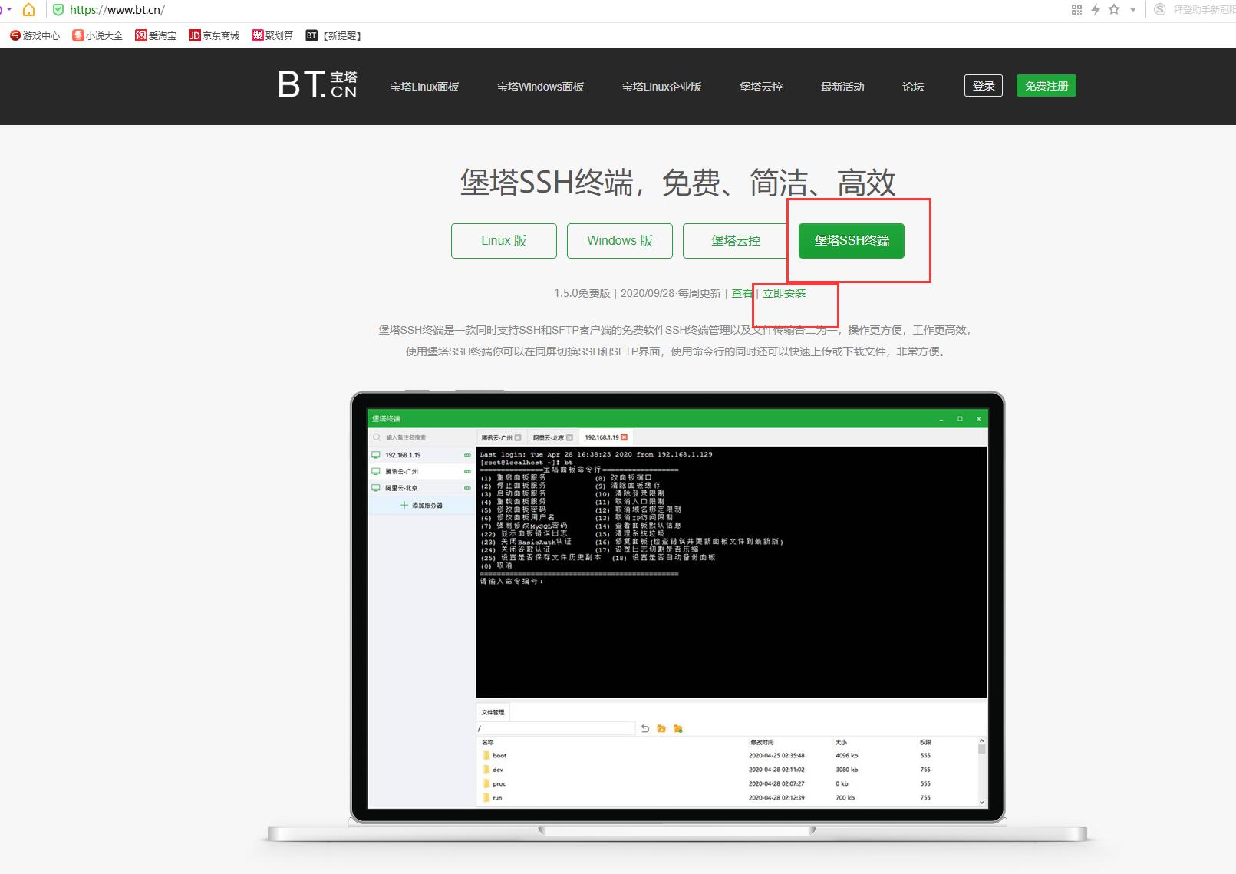Click the 2020/09/28 每周更新 text
This screenshot has width=1236, height=874.
671,293
